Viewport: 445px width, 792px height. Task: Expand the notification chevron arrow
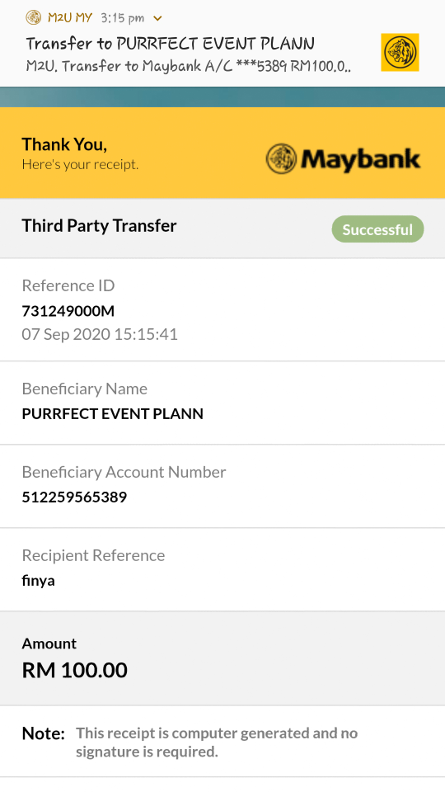click(x=157, y=19)
